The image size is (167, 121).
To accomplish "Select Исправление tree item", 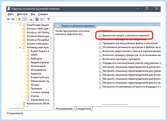I will (x=38, y=70).
